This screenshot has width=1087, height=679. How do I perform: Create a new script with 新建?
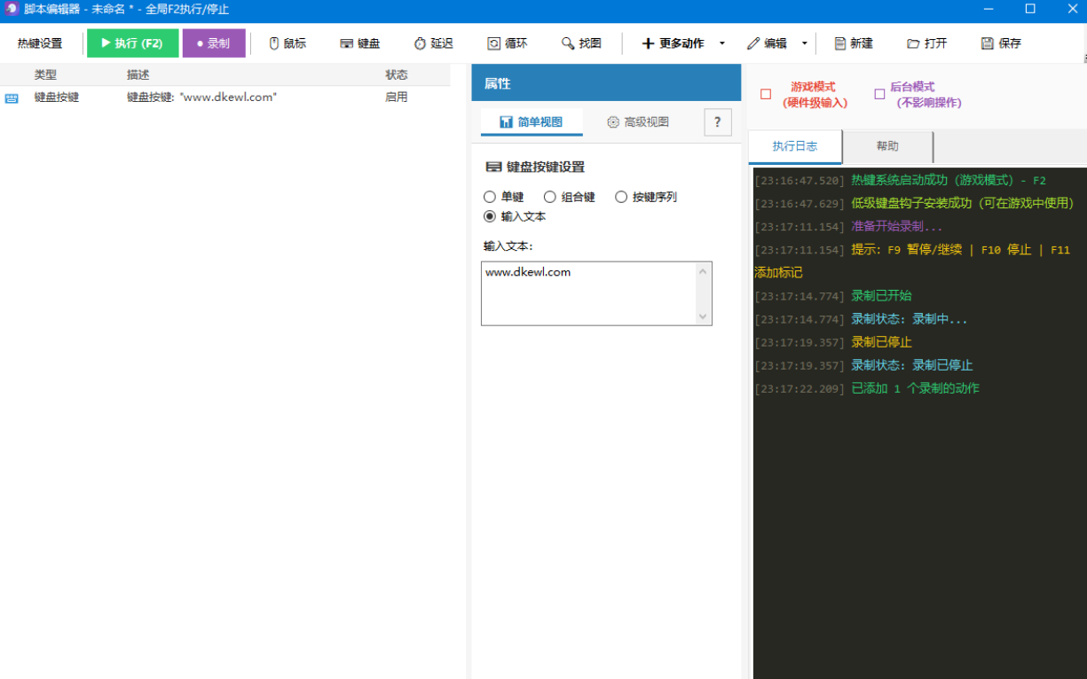click(x=853, y=43)
